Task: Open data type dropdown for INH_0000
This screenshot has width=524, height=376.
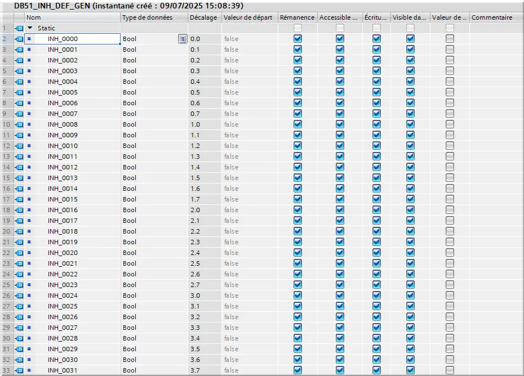Action: [182, 39]
